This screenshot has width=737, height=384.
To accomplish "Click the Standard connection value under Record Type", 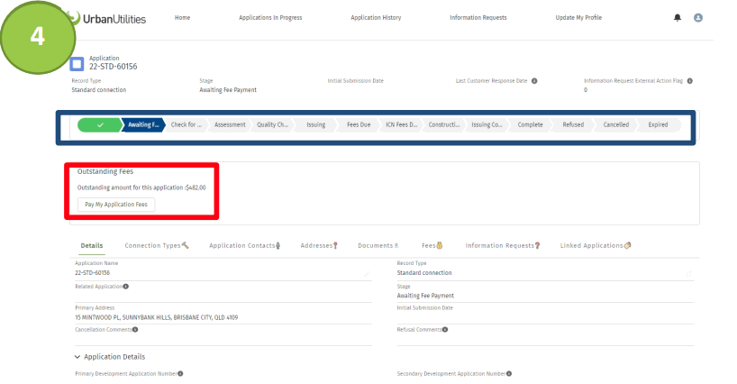I will [99, 90].
